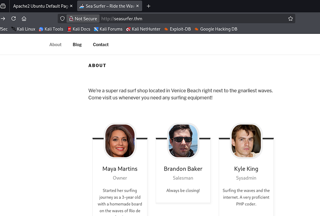
Task: Click the About navigation link
Action: (x=55, y=45)
